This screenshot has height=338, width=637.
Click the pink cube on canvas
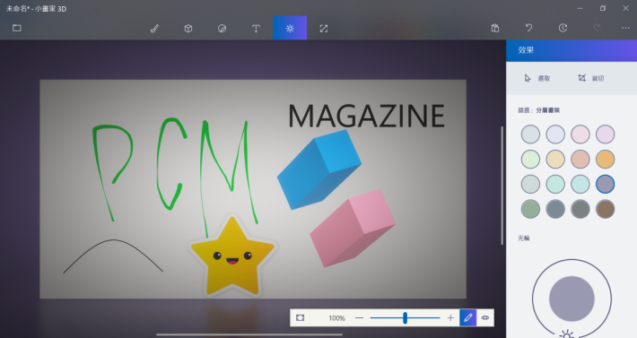pos(353,228)
